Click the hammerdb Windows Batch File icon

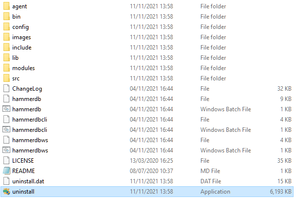pos(6,109)
